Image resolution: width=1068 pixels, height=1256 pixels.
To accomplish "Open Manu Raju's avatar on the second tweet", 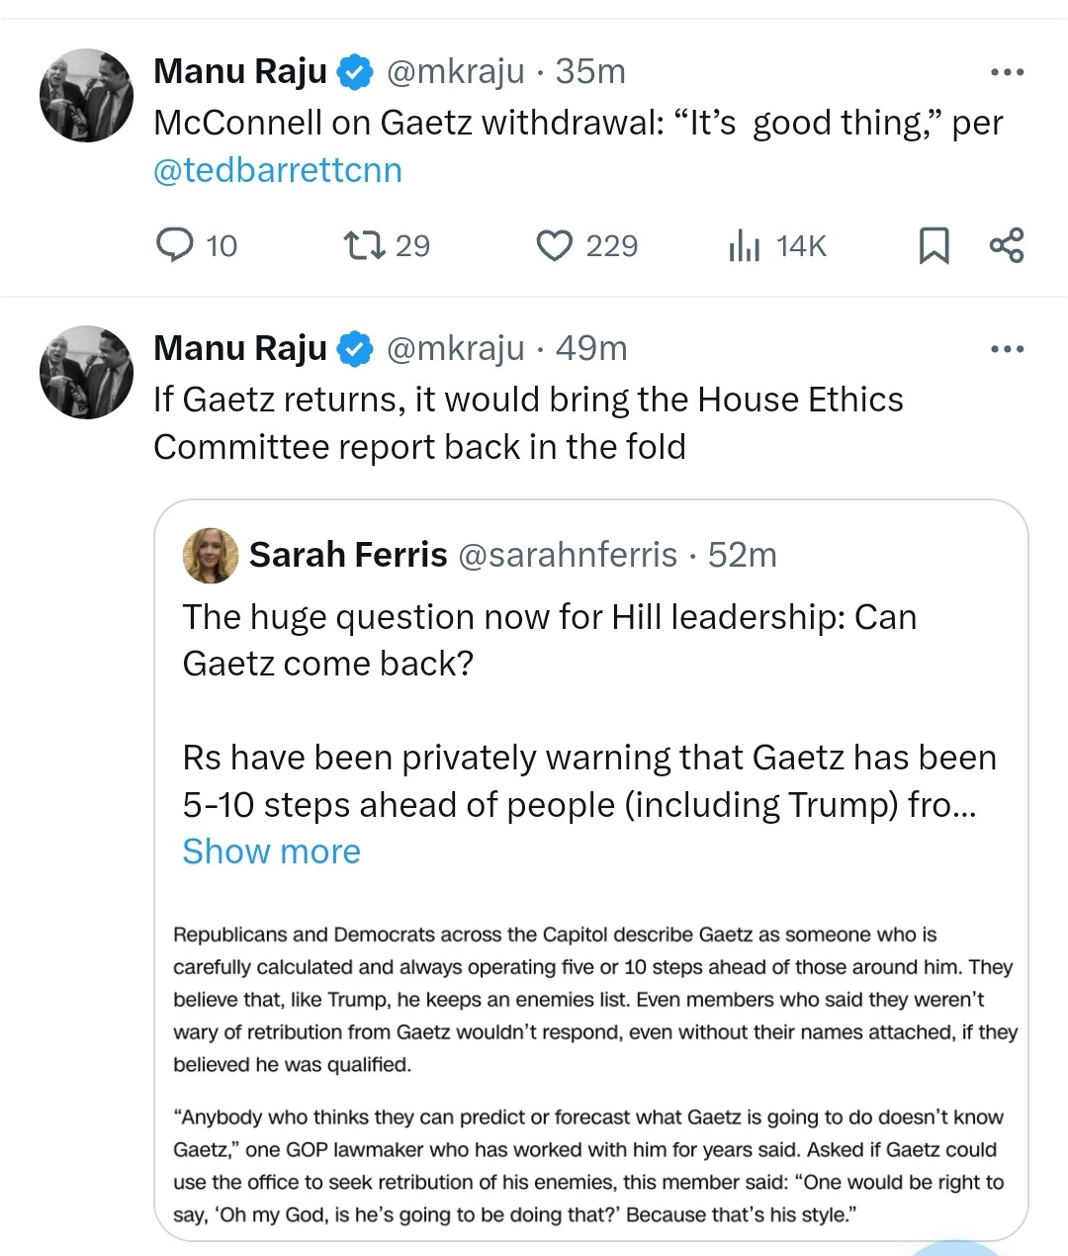I will [x=86, y=372].
